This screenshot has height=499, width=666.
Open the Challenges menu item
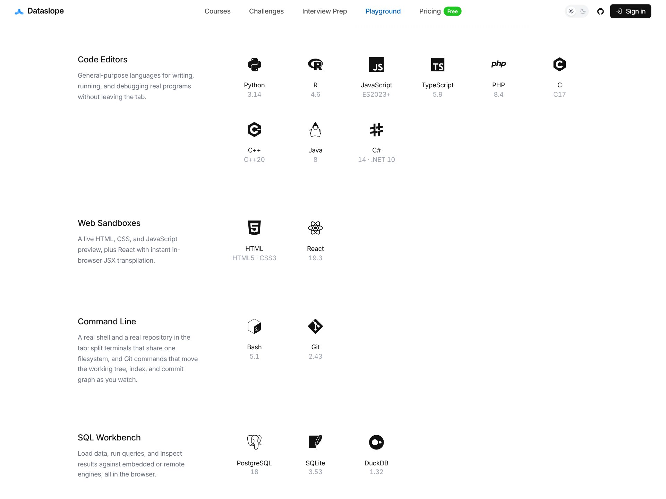(266, 11)
